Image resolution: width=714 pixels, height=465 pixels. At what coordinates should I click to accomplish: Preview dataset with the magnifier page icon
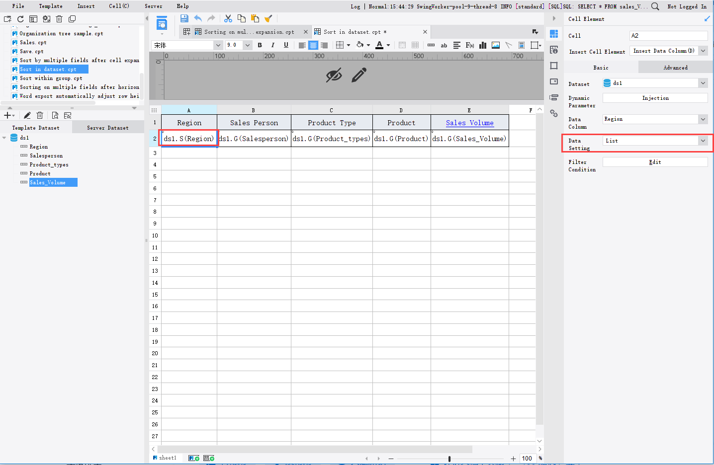pyautogui.click(x=55, y=115)
